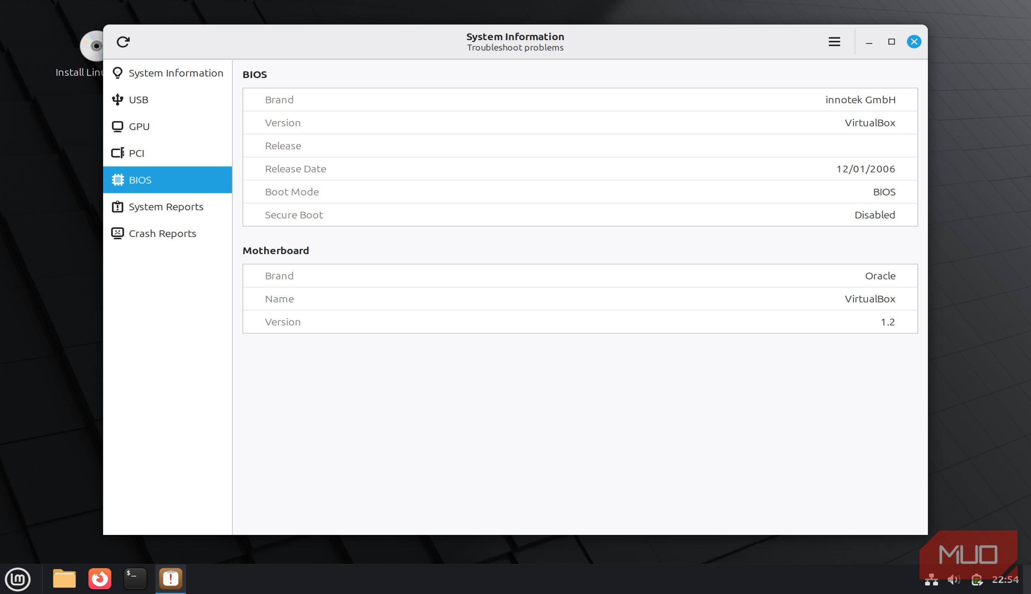Open the Linux Mint start menu

coord(18,579)
